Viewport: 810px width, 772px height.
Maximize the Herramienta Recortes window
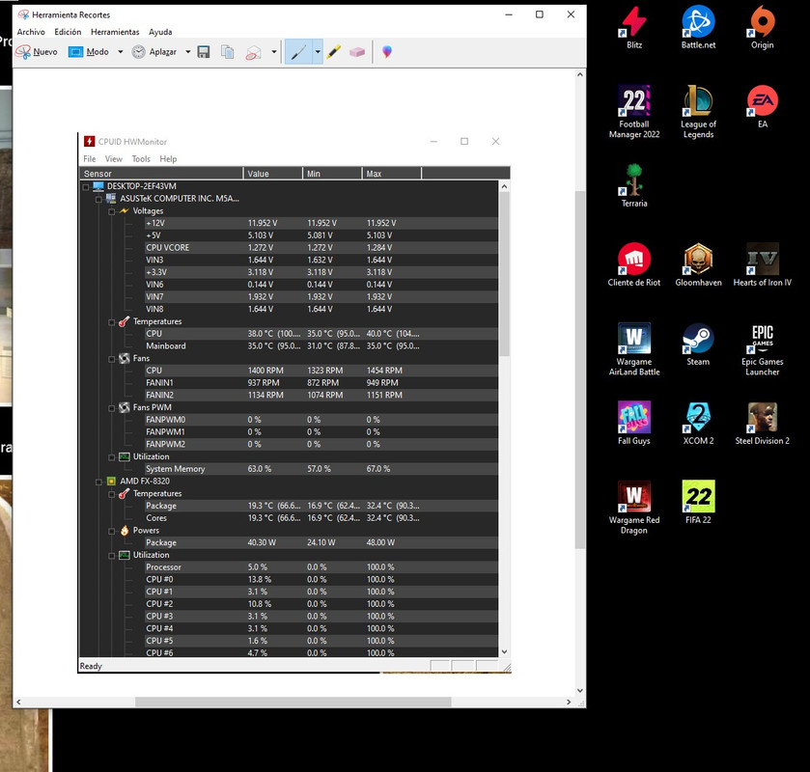(x=540, y=14)
